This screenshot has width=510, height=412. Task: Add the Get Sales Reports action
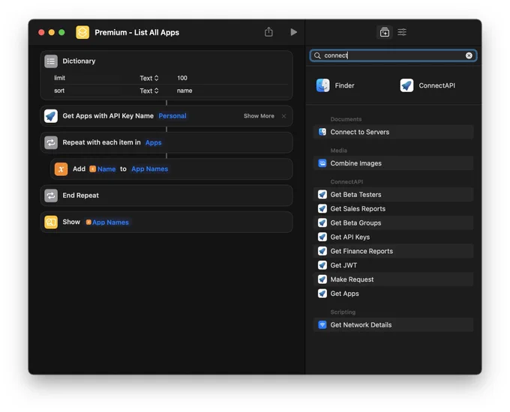coord(393,208)
